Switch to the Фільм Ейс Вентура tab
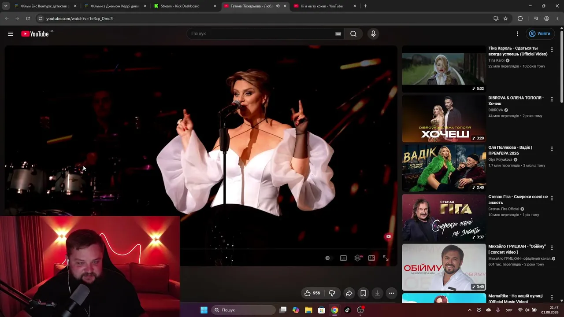This screenshot has width=564, height=317. coord(45,6)
